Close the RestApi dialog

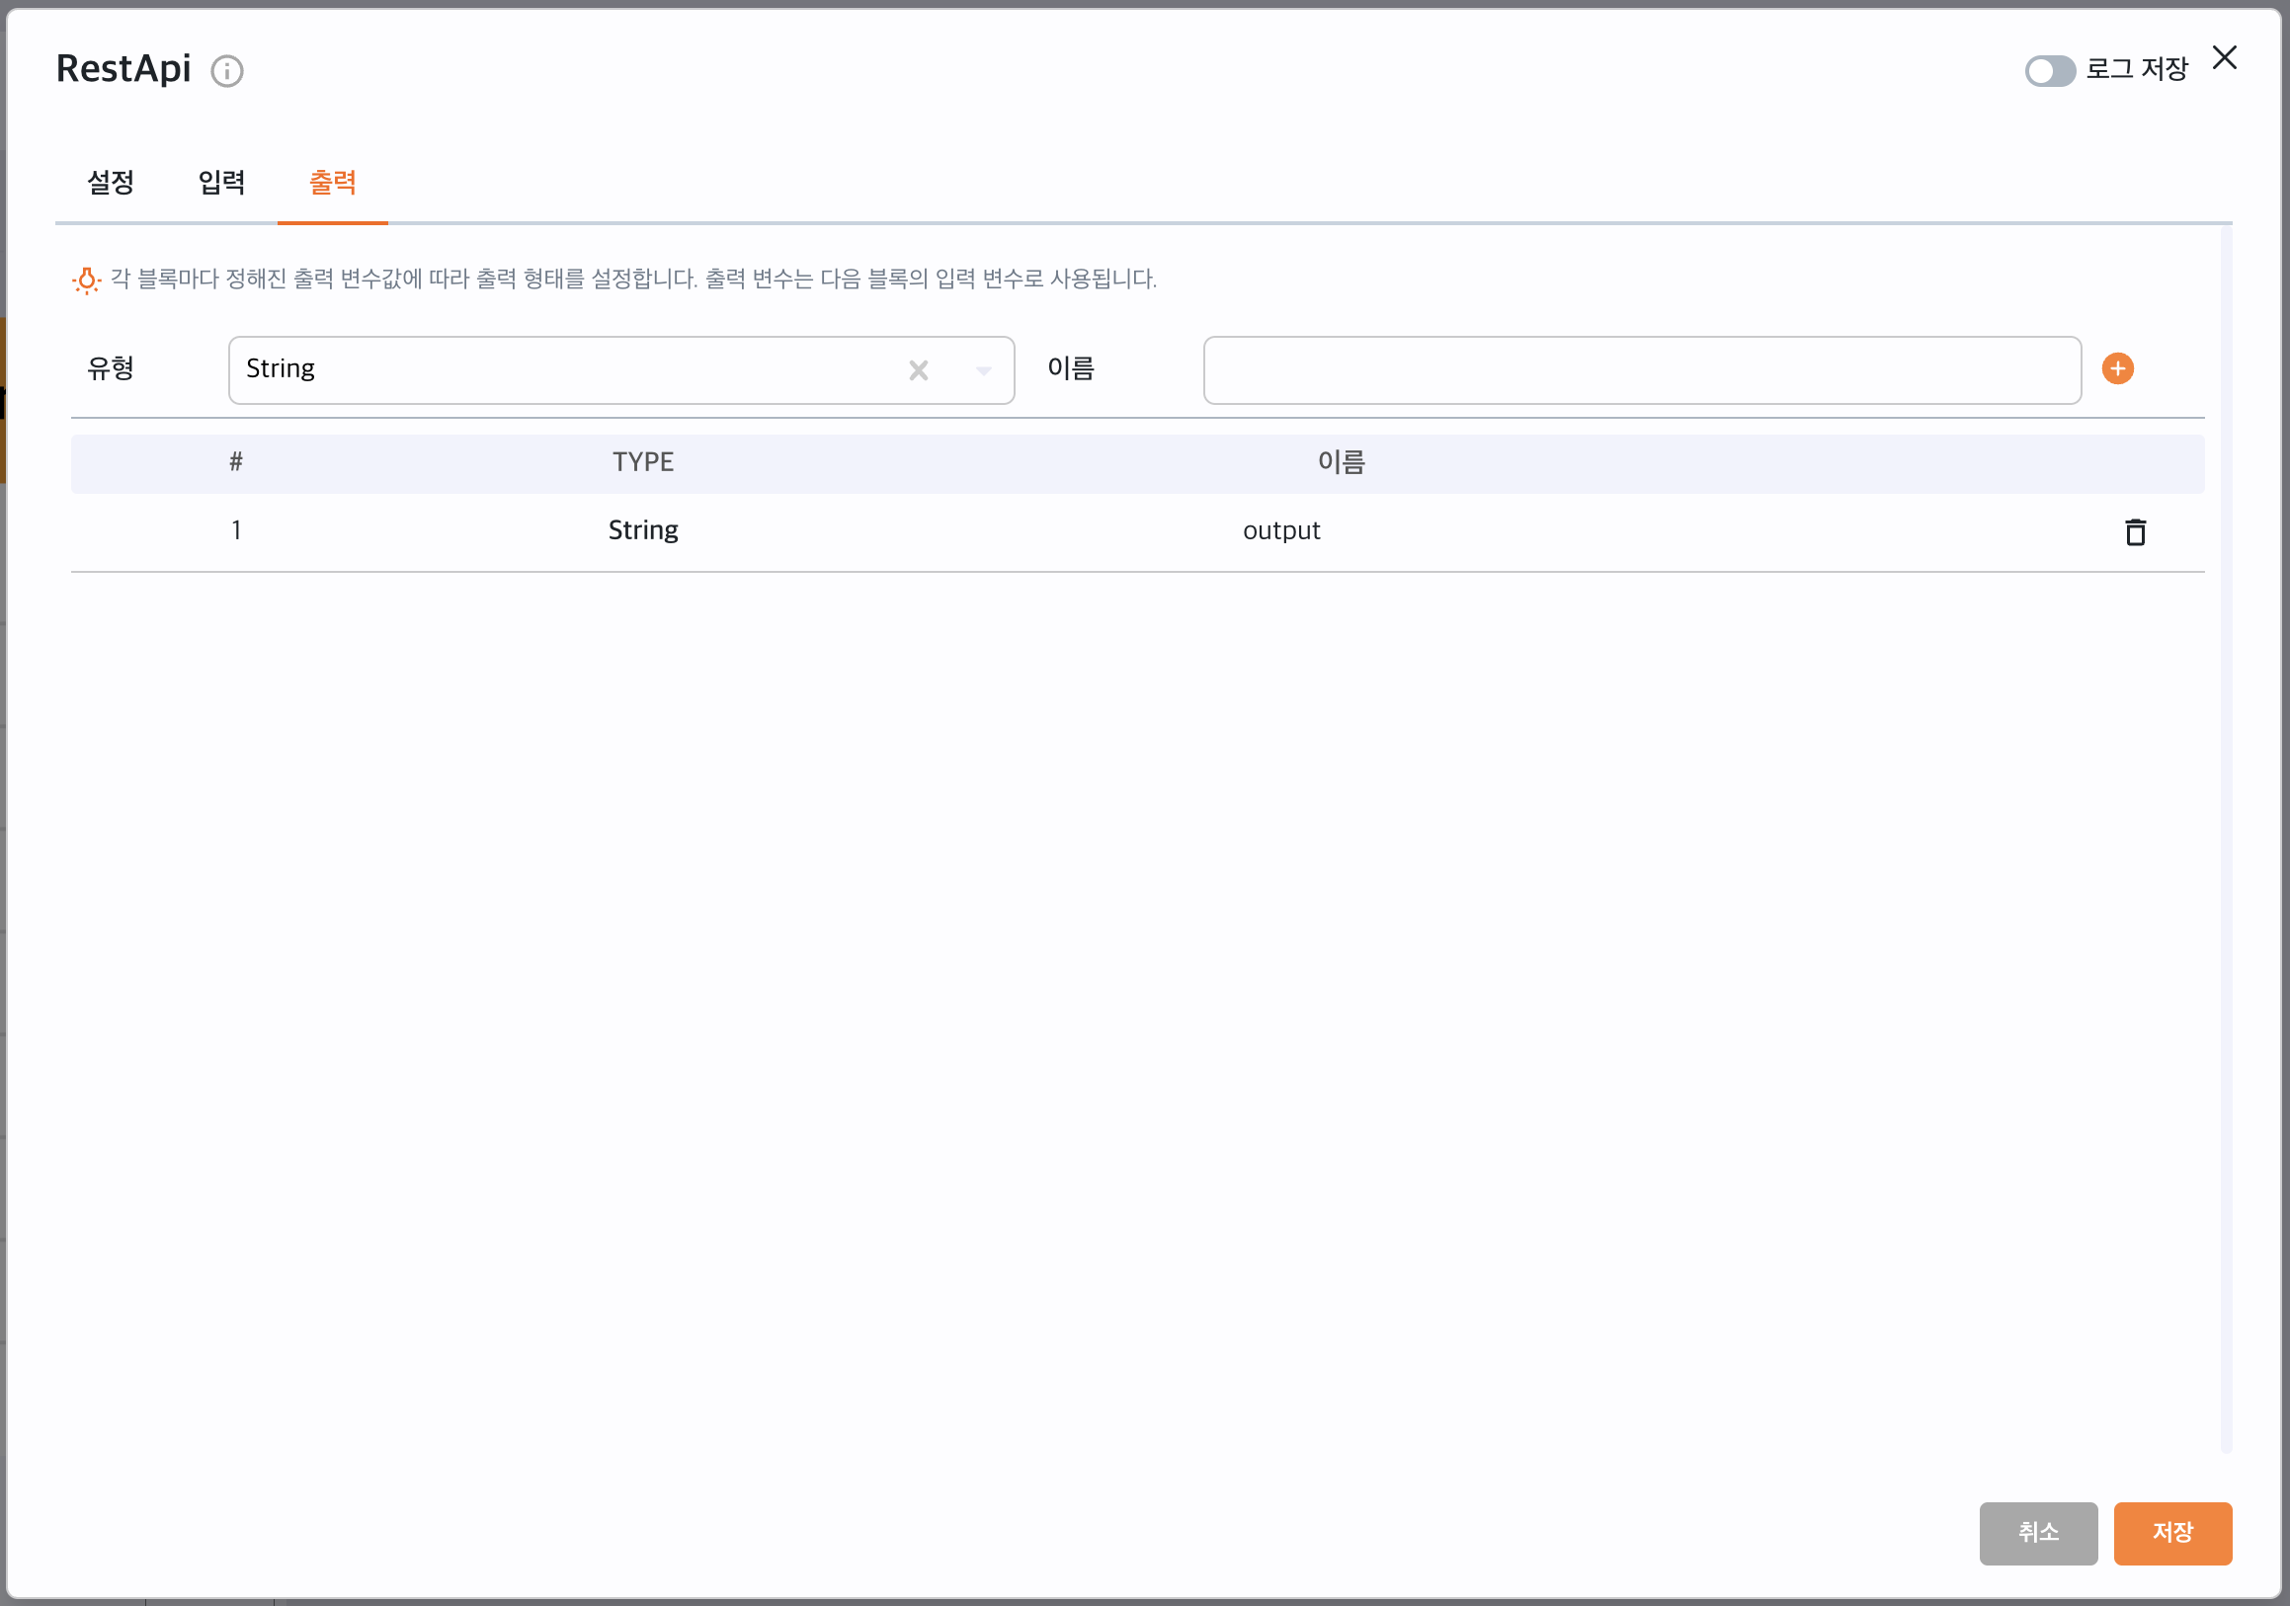click(2223, 58)
